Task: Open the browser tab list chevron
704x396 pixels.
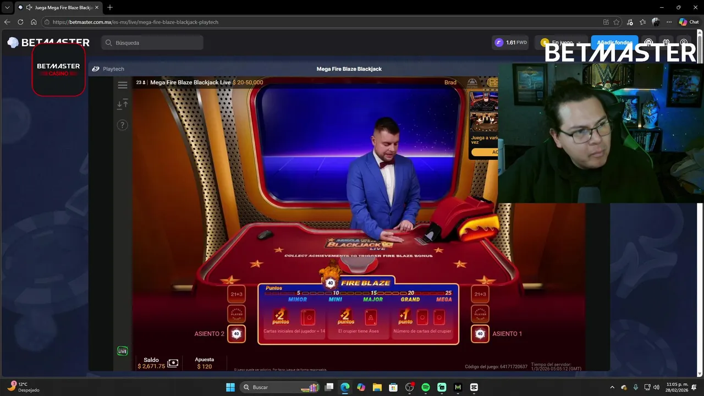Action: pyautogui.click(x=7, y=8)
